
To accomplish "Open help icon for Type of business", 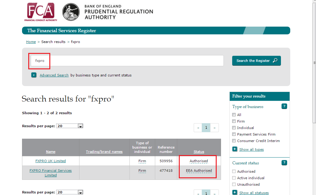I will pyautogui.click(x=284, y=106).
